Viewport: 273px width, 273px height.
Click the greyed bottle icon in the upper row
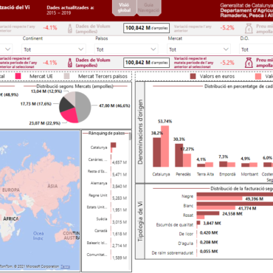coord(70,29)
